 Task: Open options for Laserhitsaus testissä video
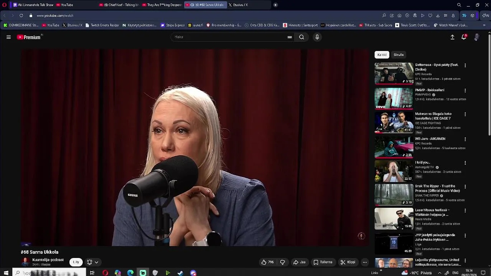click(x=465, y=211)
